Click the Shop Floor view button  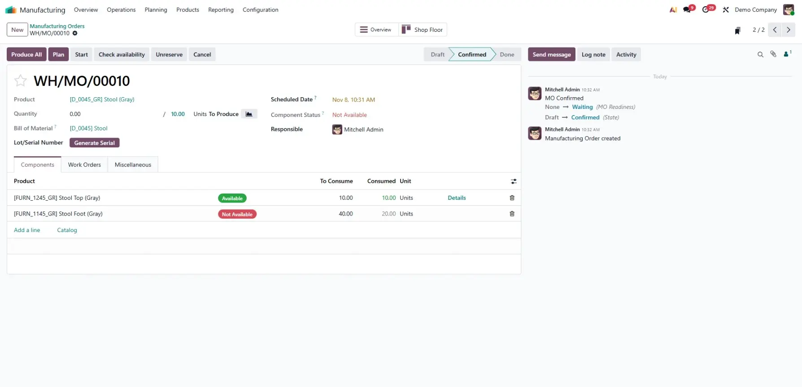click(423, 30)
